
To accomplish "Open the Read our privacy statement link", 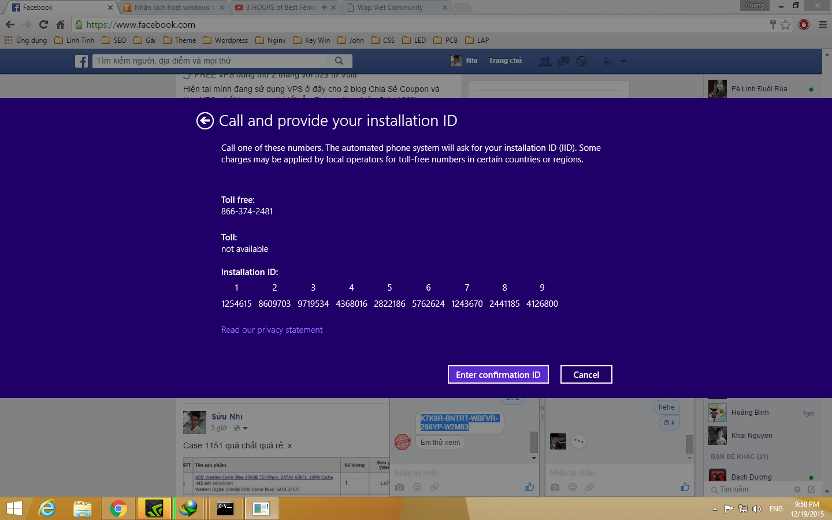I will click(x=272, y=330).
